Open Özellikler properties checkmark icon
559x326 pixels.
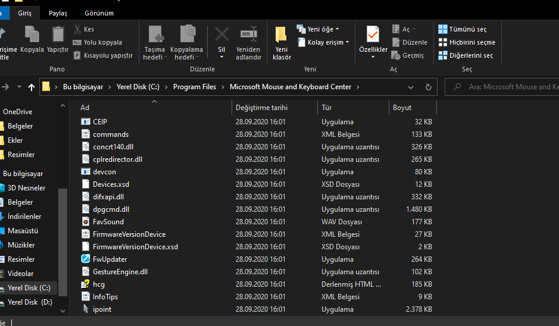click(x=373, y=35)
